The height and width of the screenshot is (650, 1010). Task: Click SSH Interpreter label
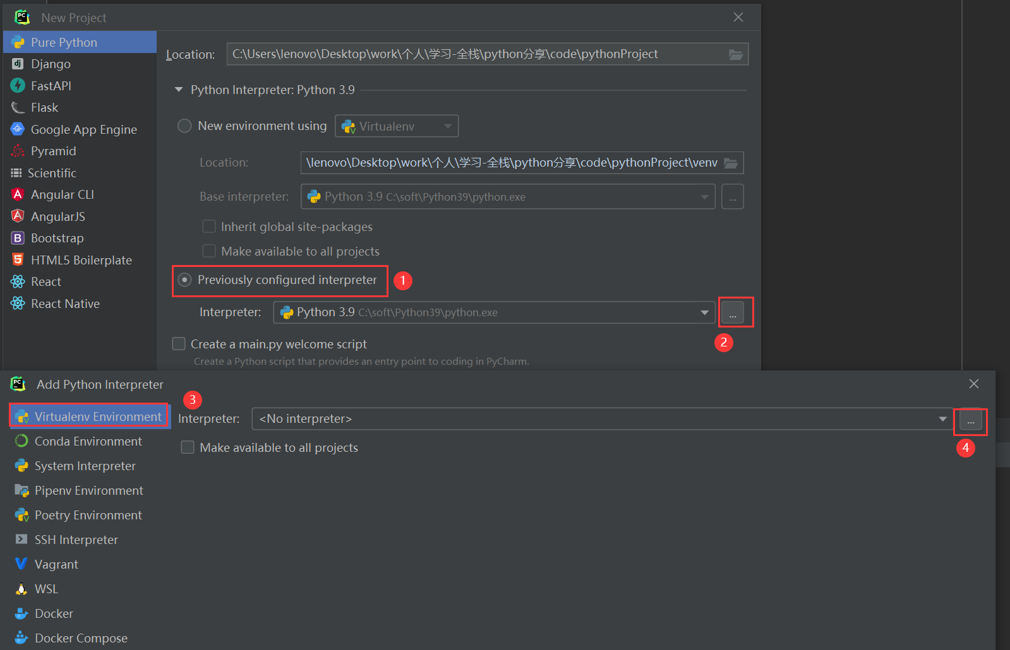76,540
